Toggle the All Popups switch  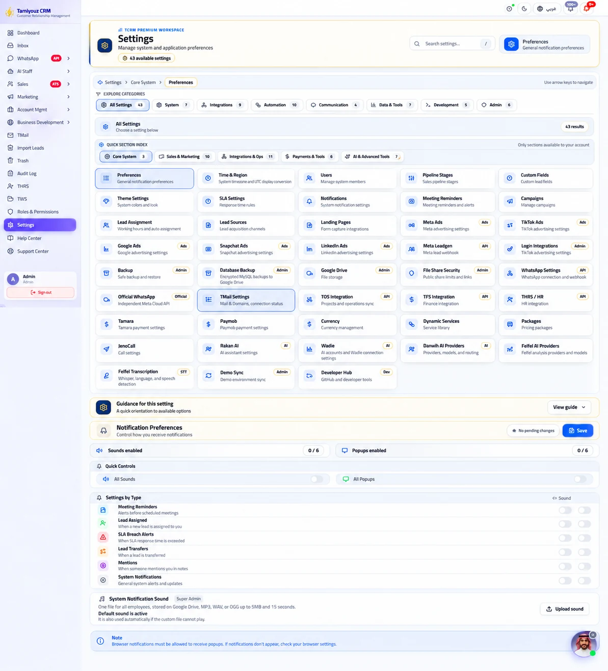[x=580, y=479]
